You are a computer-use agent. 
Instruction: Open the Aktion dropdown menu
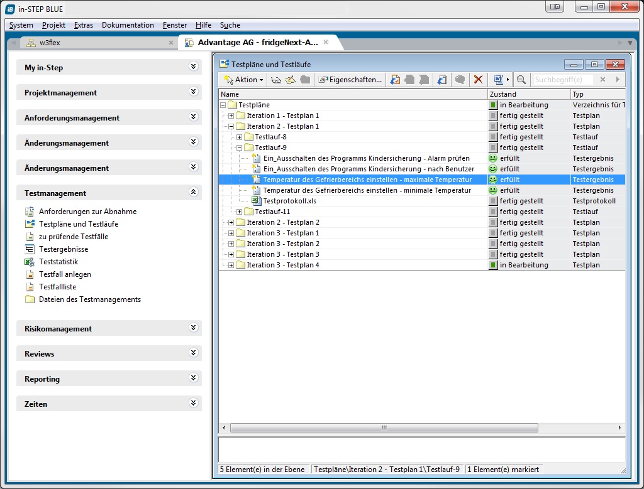244,80
